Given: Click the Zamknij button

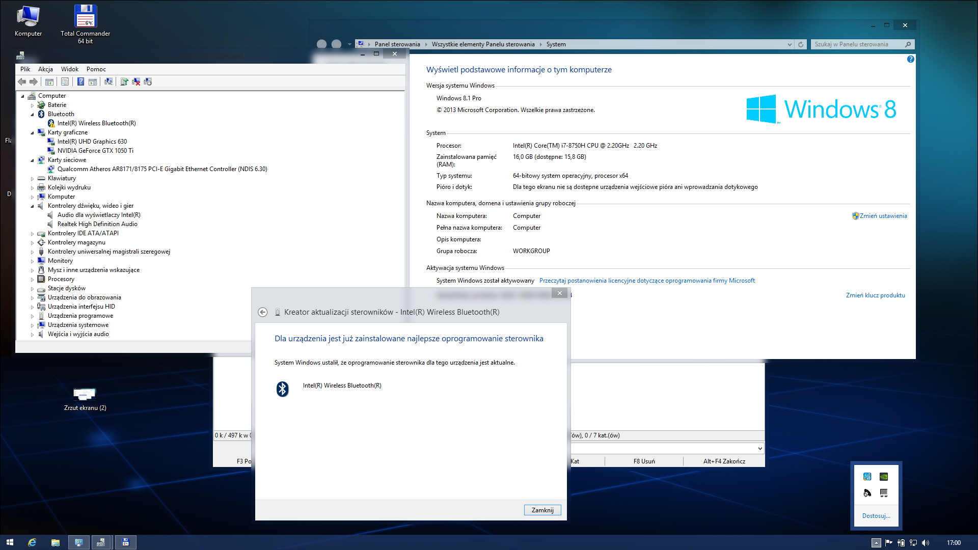Looking at the screenshot, I should [542, 510].
